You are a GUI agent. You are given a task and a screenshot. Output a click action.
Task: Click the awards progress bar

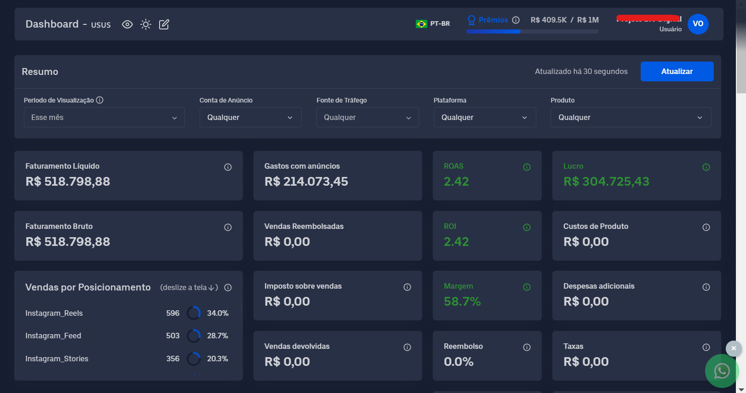tap(533, 32)
